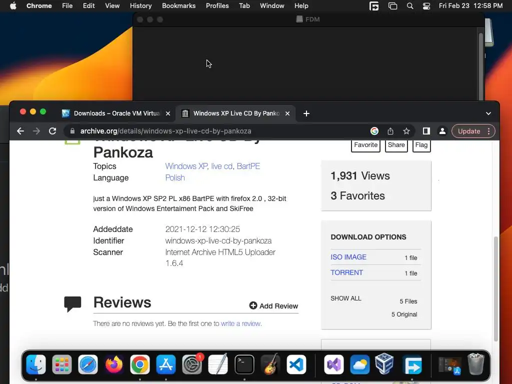Click the Polish language link
The image size is (512, 384).
175,178
